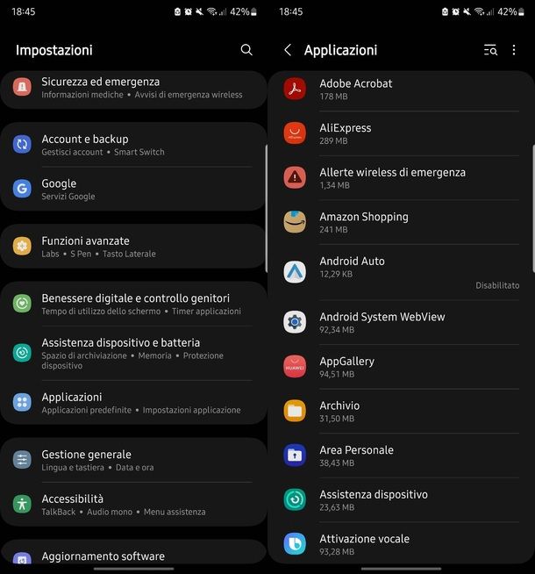Select the Accessibilità settings entry

point(133,505)
